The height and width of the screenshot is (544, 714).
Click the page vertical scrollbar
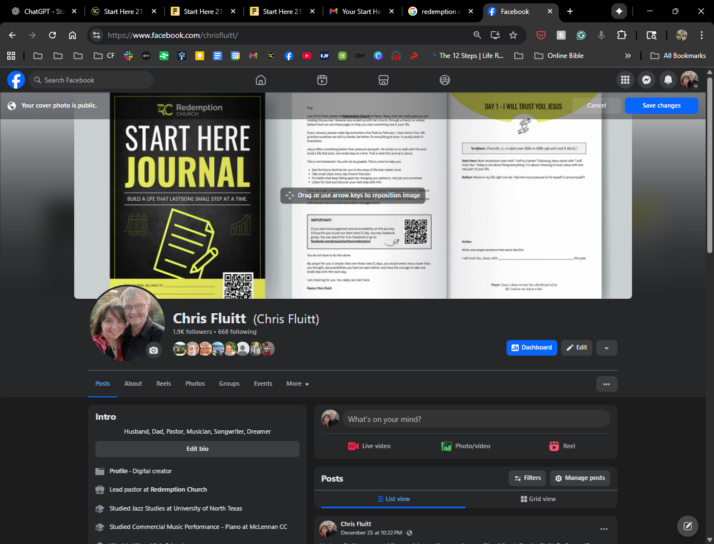[710, 167]
